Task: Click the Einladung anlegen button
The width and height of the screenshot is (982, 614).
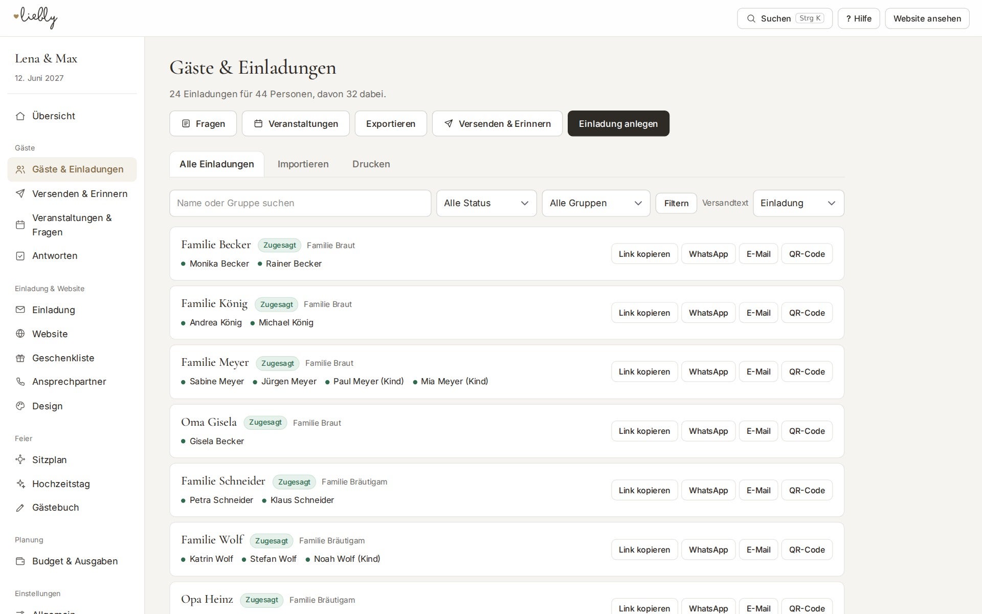Action: click(x=618, y=123)
